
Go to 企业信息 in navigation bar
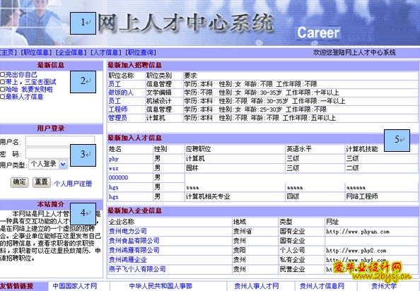click(x=71, y=52)
